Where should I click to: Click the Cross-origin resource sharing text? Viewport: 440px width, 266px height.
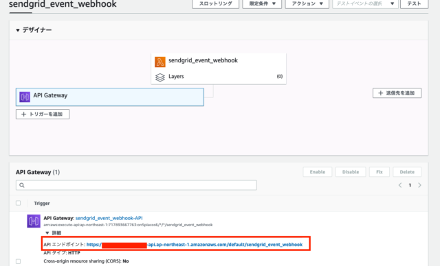click(86, 261)
